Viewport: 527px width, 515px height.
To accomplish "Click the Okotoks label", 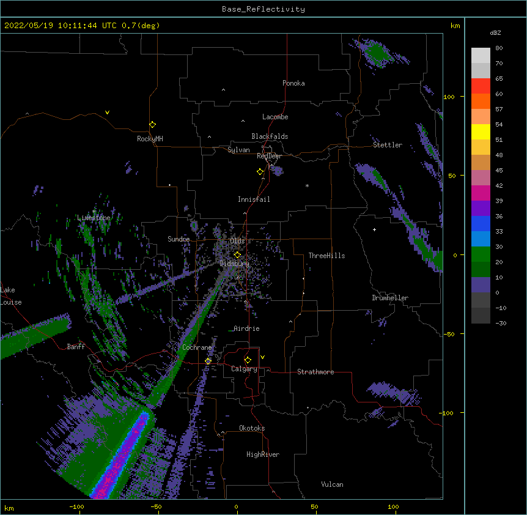I will tap(252, 428).
